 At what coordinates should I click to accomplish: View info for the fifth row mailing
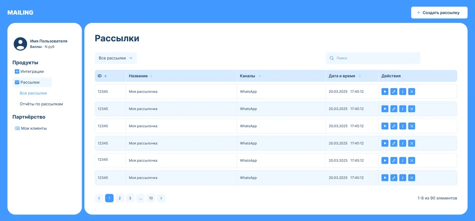click(x=402, y=160)
